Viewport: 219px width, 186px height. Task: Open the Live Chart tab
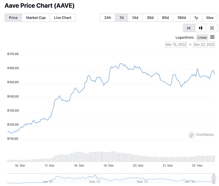63,17
